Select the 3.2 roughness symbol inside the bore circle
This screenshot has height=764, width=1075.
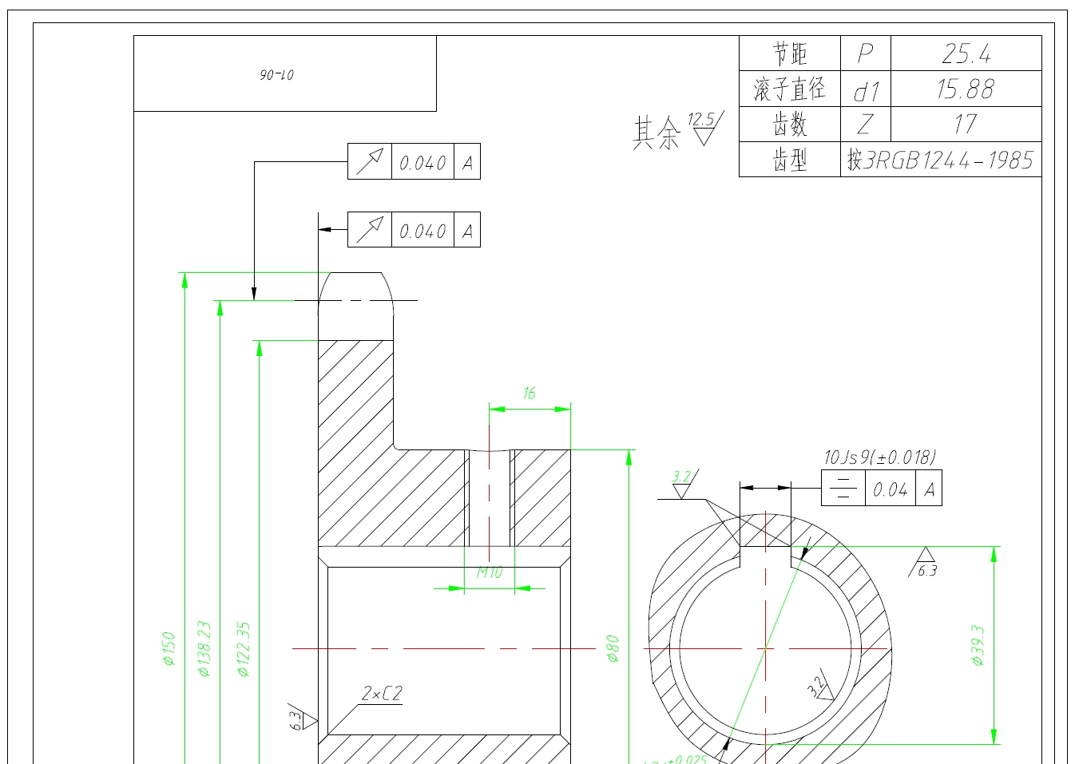[820, 685]
